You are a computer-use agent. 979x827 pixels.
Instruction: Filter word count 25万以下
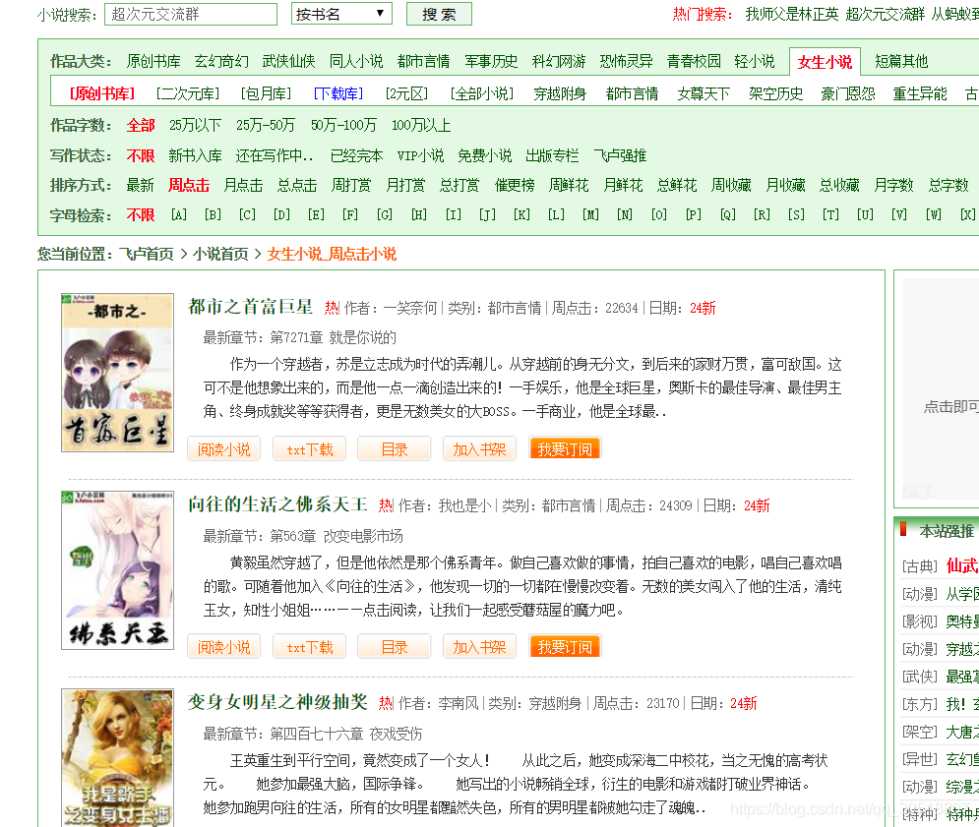pyautogui.click(x=195, y=126)
